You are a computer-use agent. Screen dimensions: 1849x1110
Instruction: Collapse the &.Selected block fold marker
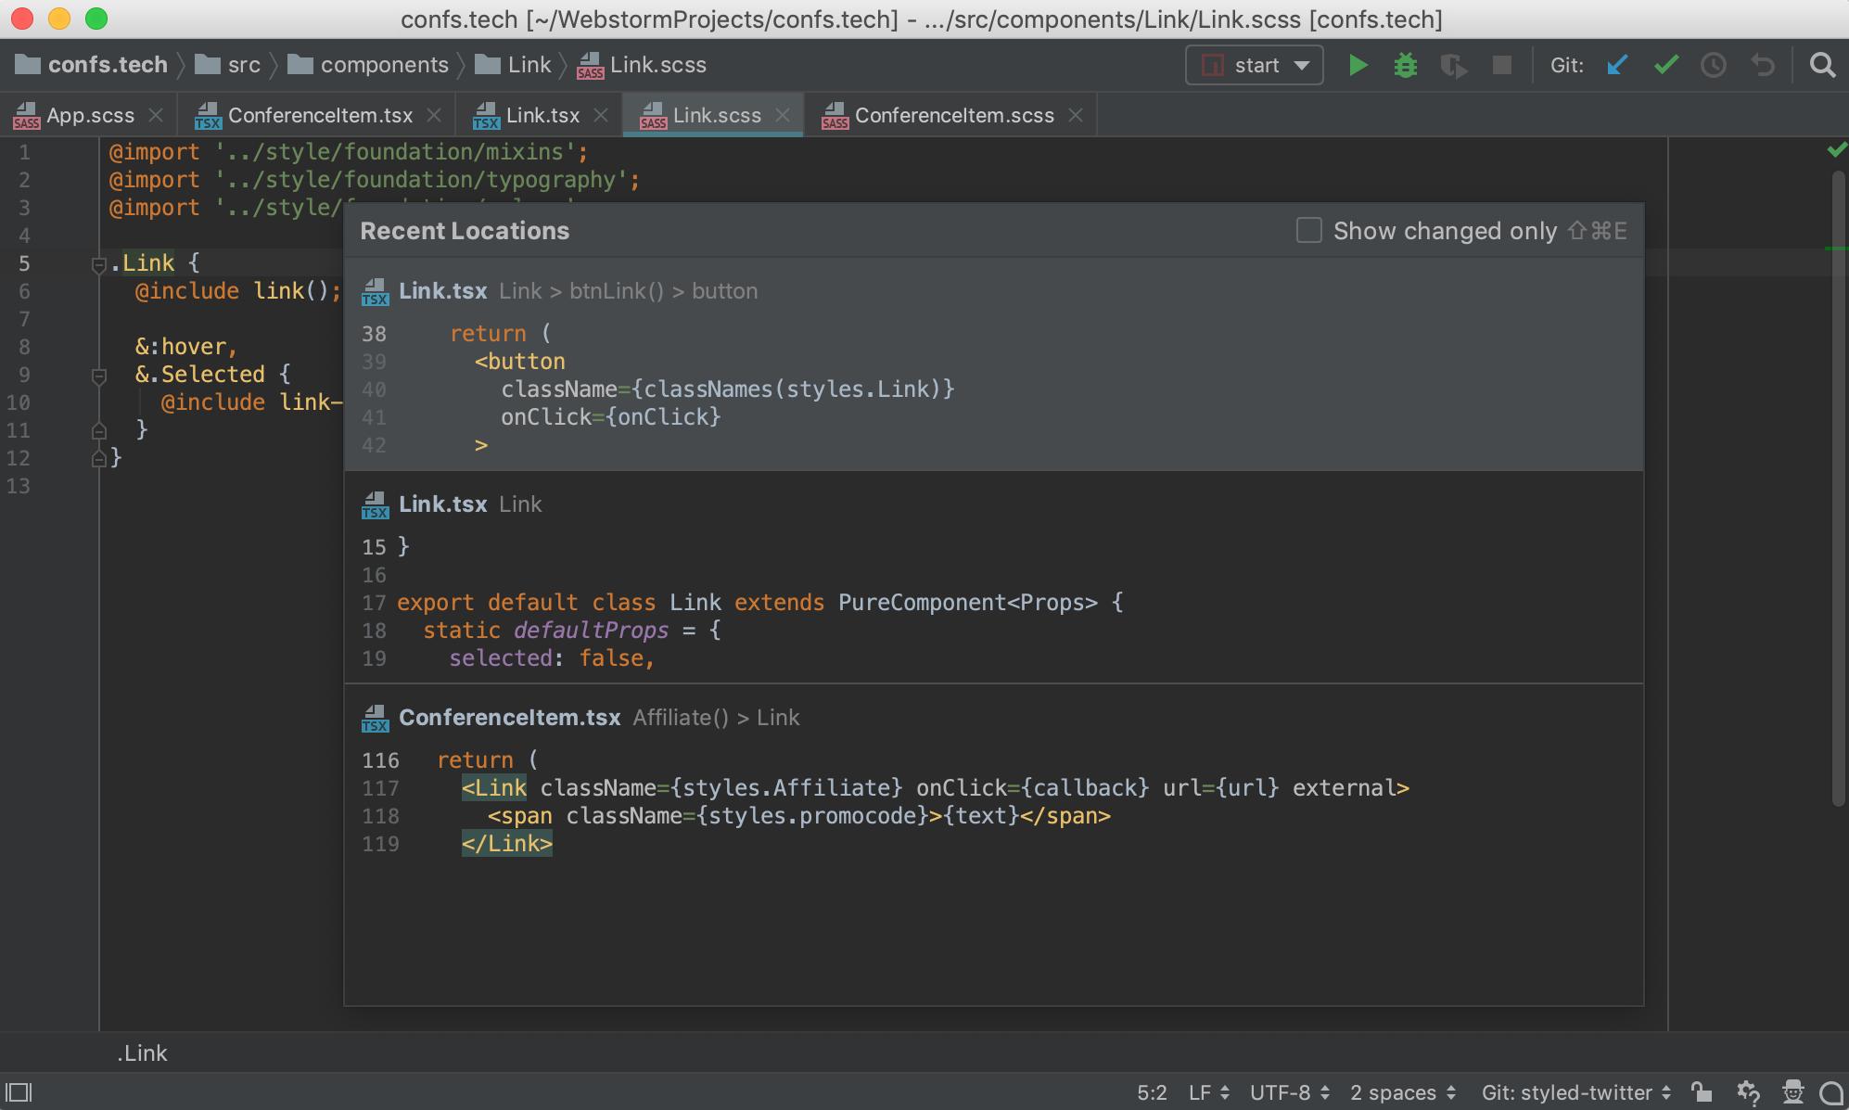98,376
